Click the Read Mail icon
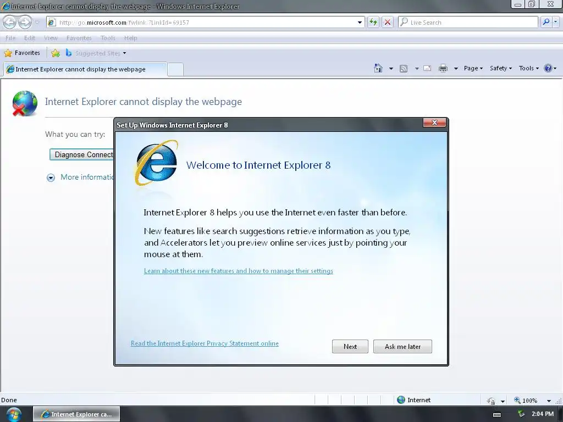The height and width of the screenshot is (422, 563). 427,68
